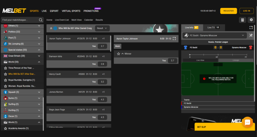
Task: Switch to Lineups tab
Action: (x=236, y=60)
